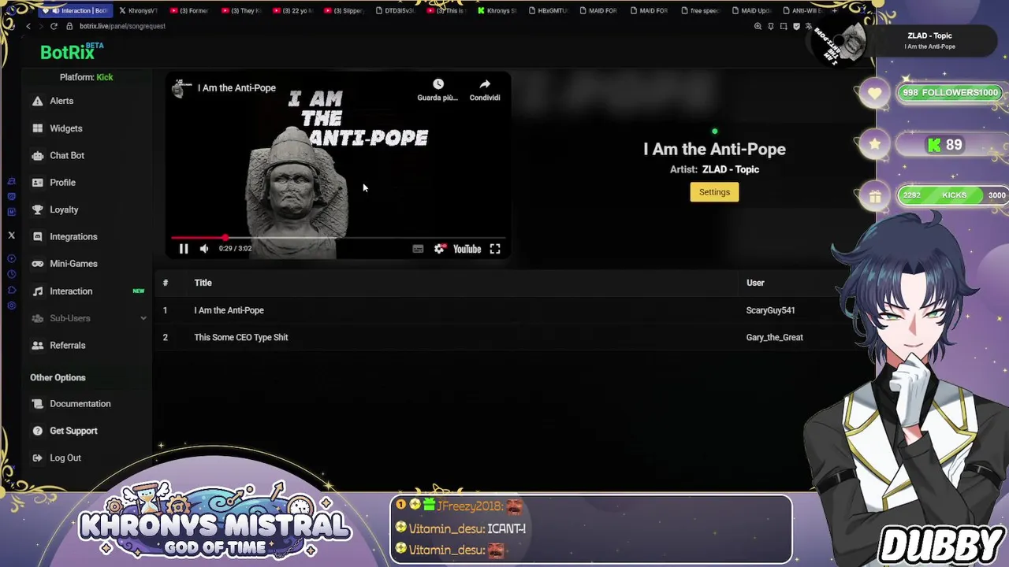Click the Followers 1000 goal bar

[951, 93]
